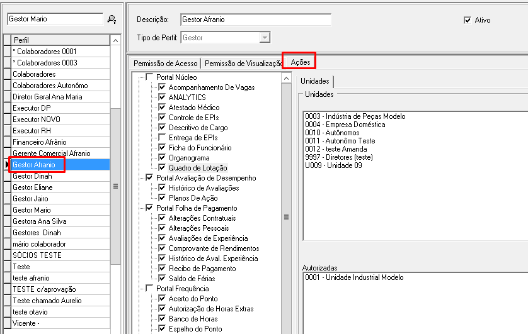Switch to the Ações tab
Image resolution: width=528 pixels, height=334 pixels.
tap(300, 62)
